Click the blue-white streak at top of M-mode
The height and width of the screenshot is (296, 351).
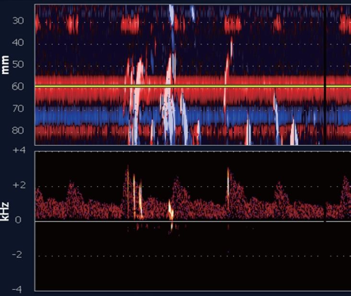click(x=172, y=14)
